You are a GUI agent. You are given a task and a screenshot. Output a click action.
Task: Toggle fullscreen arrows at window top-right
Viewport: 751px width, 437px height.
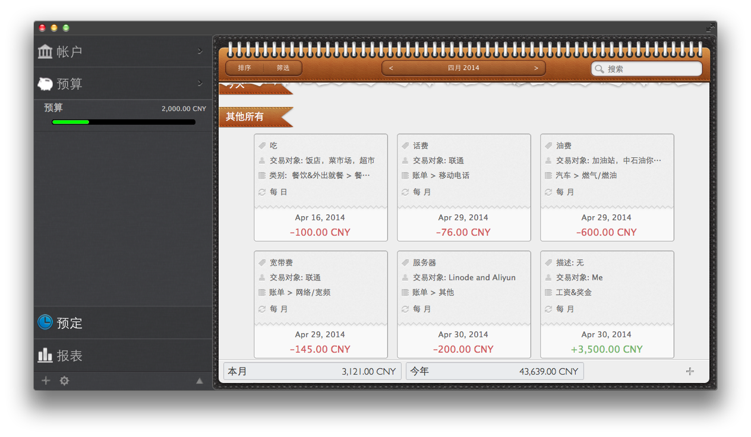pyautogui.click(x=710, y=27)
